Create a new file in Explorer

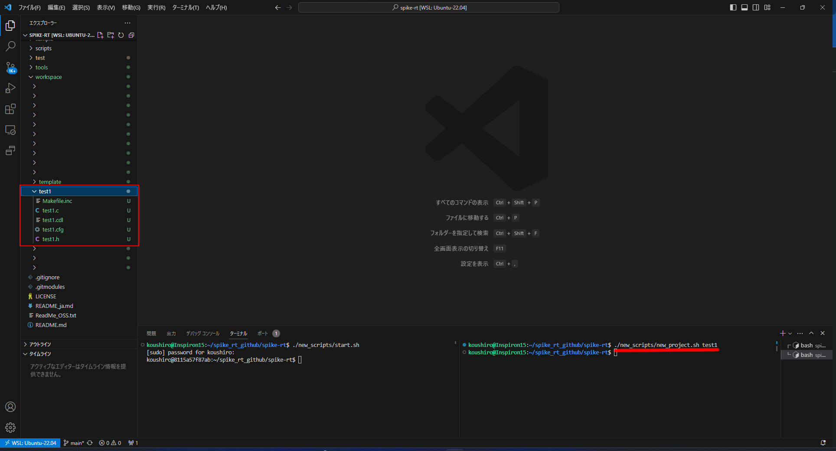[100, 35]
